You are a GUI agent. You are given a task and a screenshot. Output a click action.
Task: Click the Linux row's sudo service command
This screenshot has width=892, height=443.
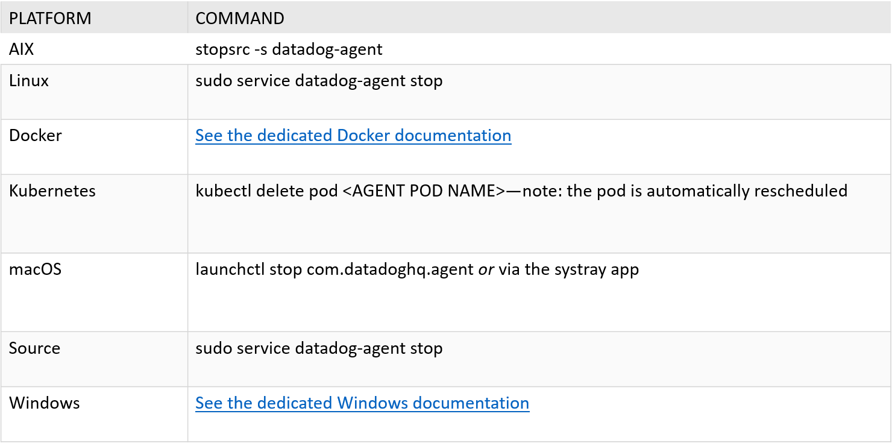click(319, 81)
